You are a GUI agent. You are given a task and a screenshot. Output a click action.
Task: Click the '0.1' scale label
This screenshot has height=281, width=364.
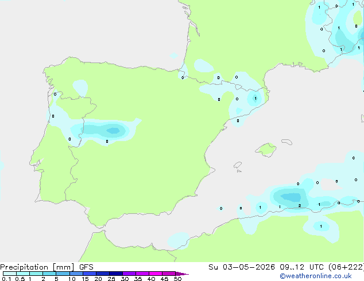pos(6,279)
